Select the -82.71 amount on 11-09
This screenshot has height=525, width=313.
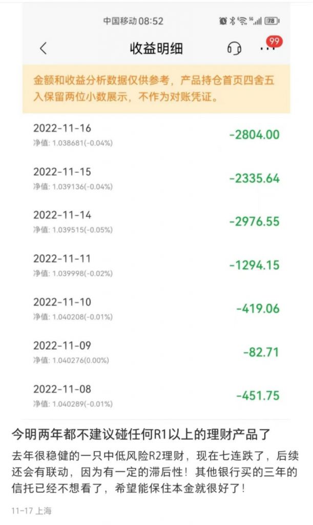261,352
